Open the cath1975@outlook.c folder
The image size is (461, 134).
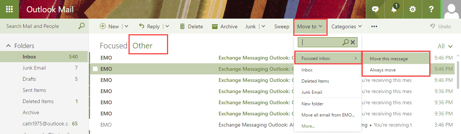pyautogui.click(x=44, y=124)
